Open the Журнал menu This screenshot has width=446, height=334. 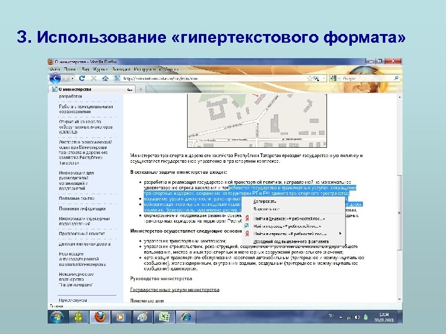coord(100,69)
